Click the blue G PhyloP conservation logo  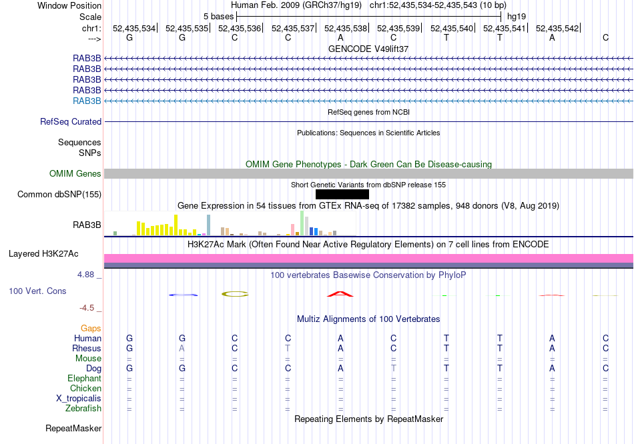[183, 295]
